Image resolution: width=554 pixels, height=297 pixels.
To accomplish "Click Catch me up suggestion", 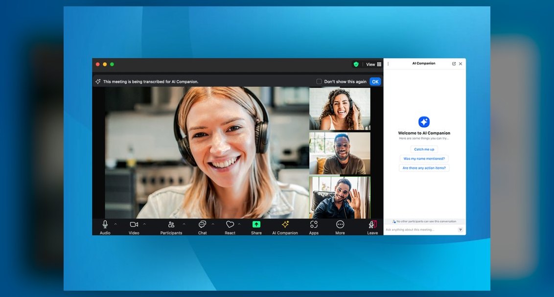I will [x=424, y=149].
